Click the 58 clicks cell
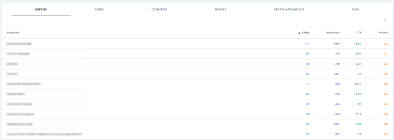This screenshot has width=394, height=140. [307, 64]
